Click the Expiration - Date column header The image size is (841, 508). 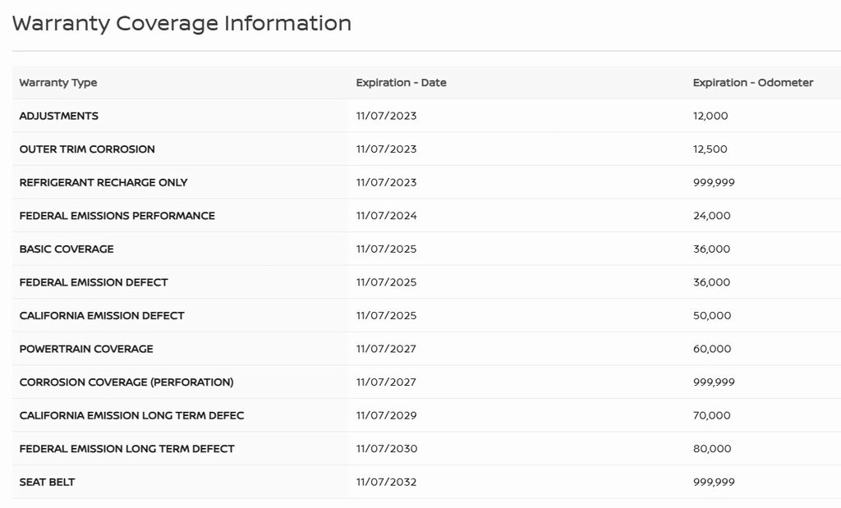point(401,83)
